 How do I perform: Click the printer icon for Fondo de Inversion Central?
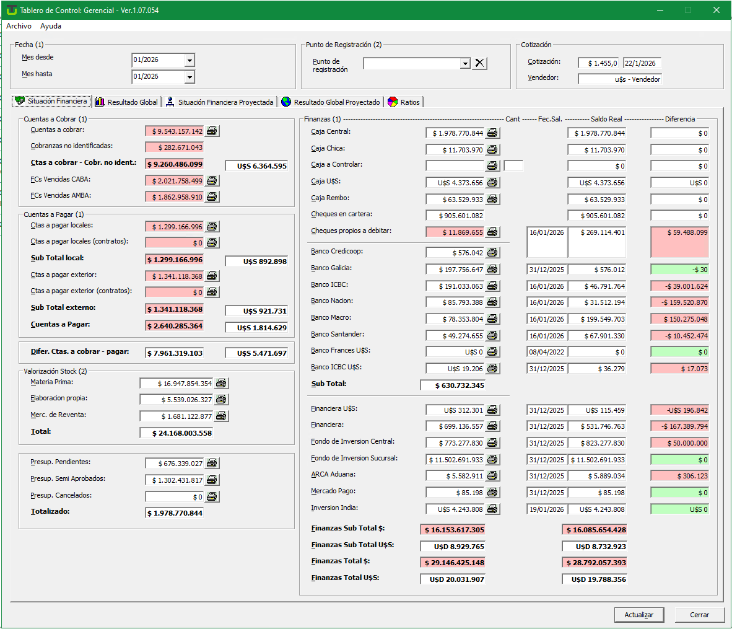[492, 443]
